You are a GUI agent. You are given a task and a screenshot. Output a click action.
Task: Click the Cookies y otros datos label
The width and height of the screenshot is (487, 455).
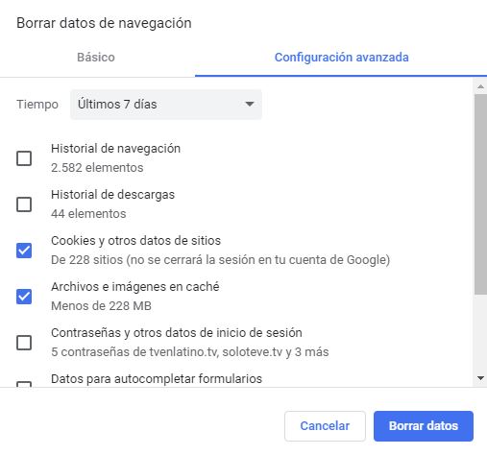click(135, 241)
